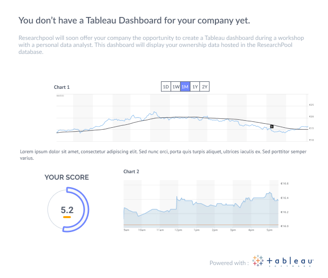
Task: Click the orange dash under the score
Action: pos(67,218)
